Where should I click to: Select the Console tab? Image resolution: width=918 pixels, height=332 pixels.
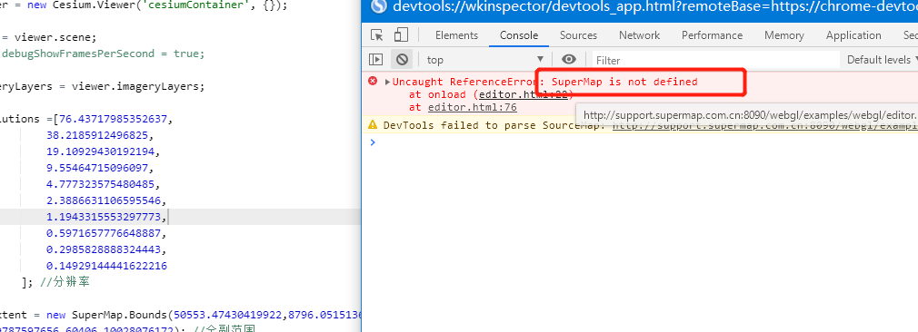[519, 35]
